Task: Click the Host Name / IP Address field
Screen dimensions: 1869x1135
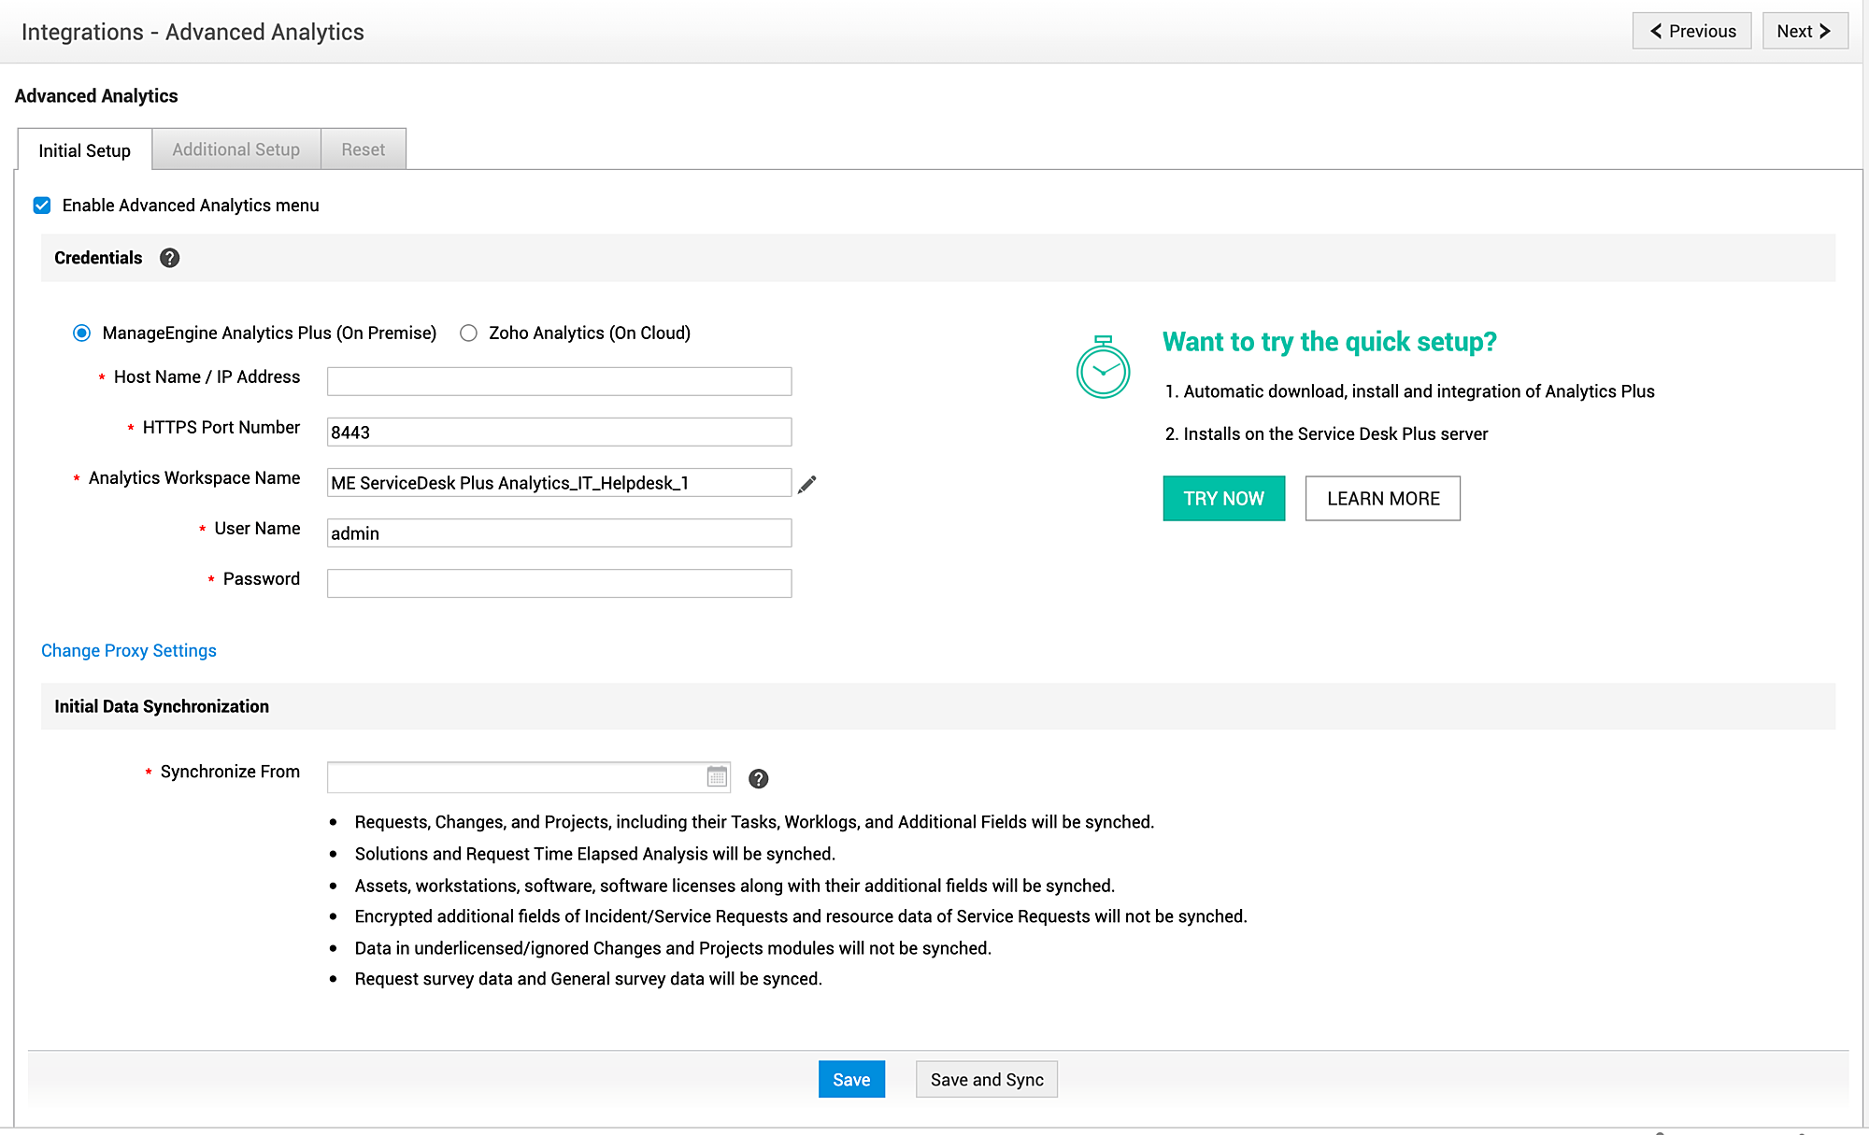Action: pos(559,381)
